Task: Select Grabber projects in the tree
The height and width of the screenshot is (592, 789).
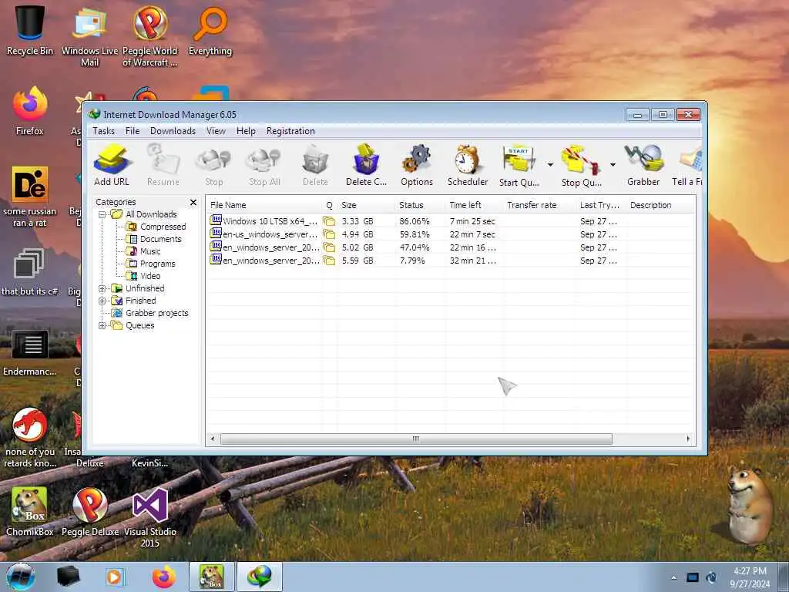Action: click(x=150, y=313)
